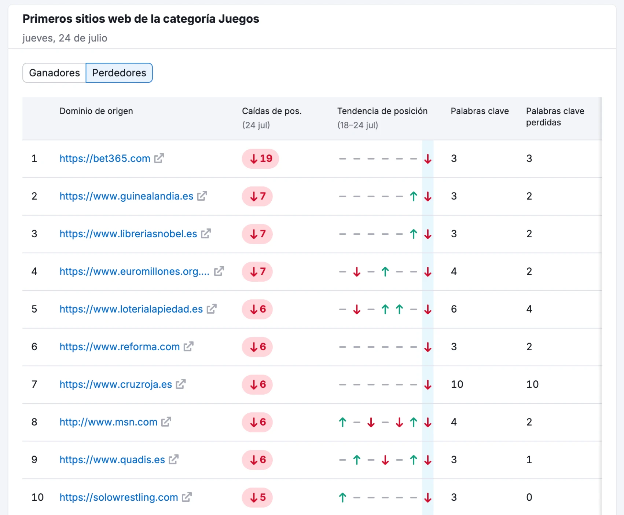Image resolution: width=624 pixels, height=515 pixels.
Task: Open libreriasnobel.es in new tab icon
Action: point(206,234)
